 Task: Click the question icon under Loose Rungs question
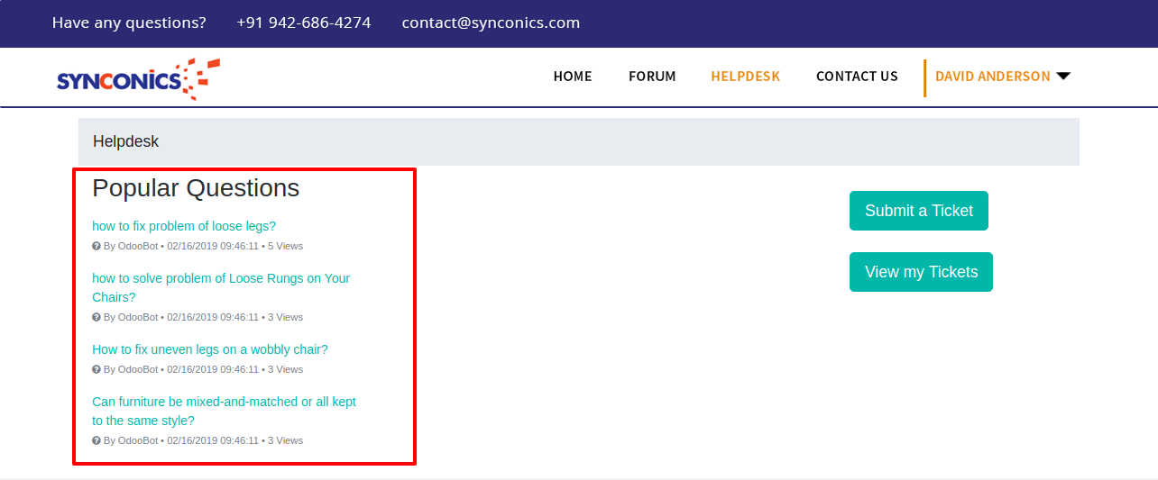(x=96, y=317)
